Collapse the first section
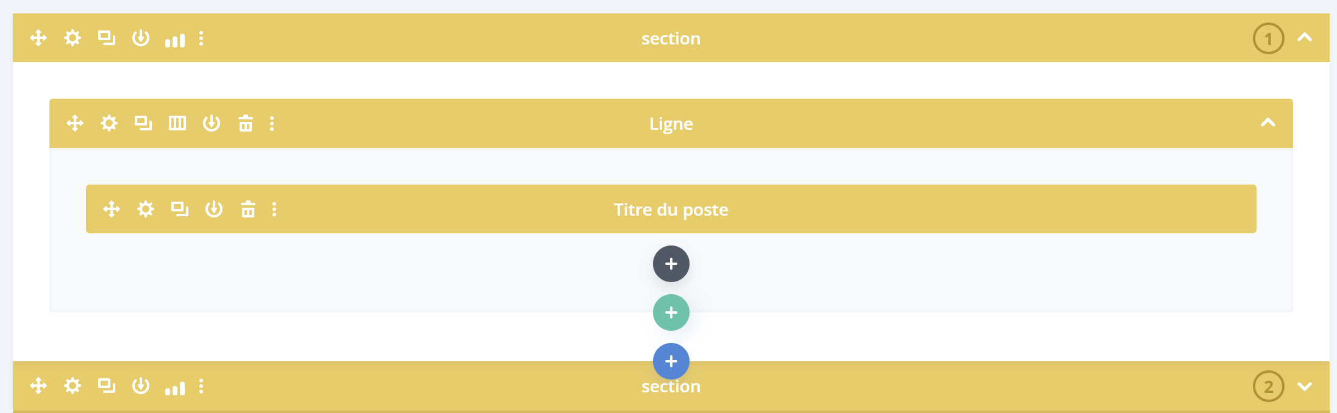 [x=1305, y=38]
